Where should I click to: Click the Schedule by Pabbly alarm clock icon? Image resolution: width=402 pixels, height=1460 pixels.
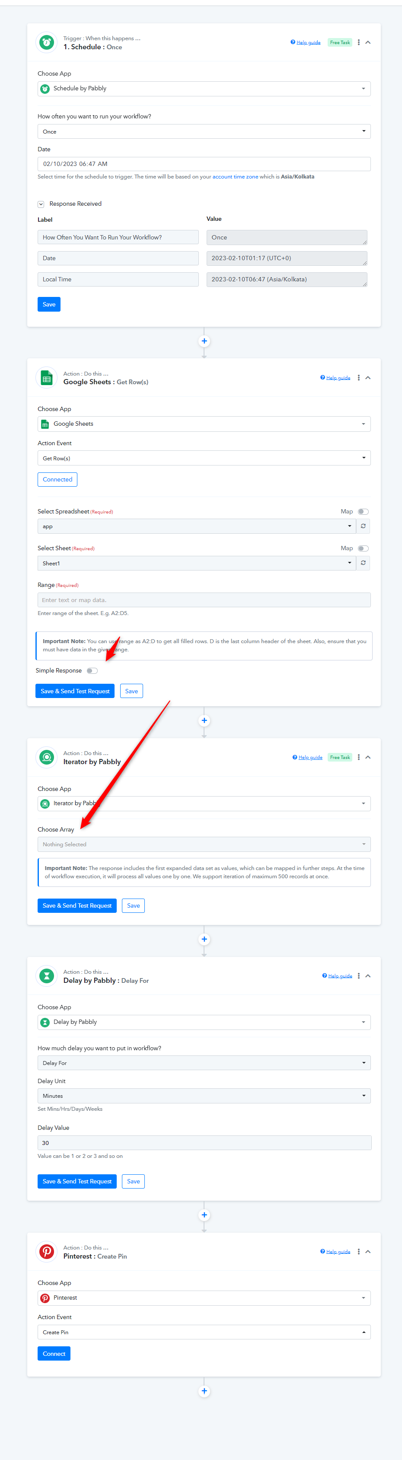point(47,42)
